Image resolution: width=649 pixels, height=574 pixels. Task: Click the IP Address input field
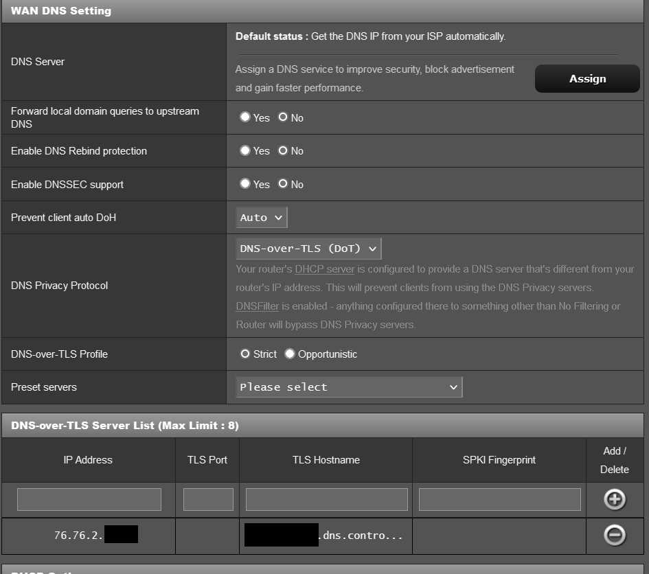[x=88, y=500]
